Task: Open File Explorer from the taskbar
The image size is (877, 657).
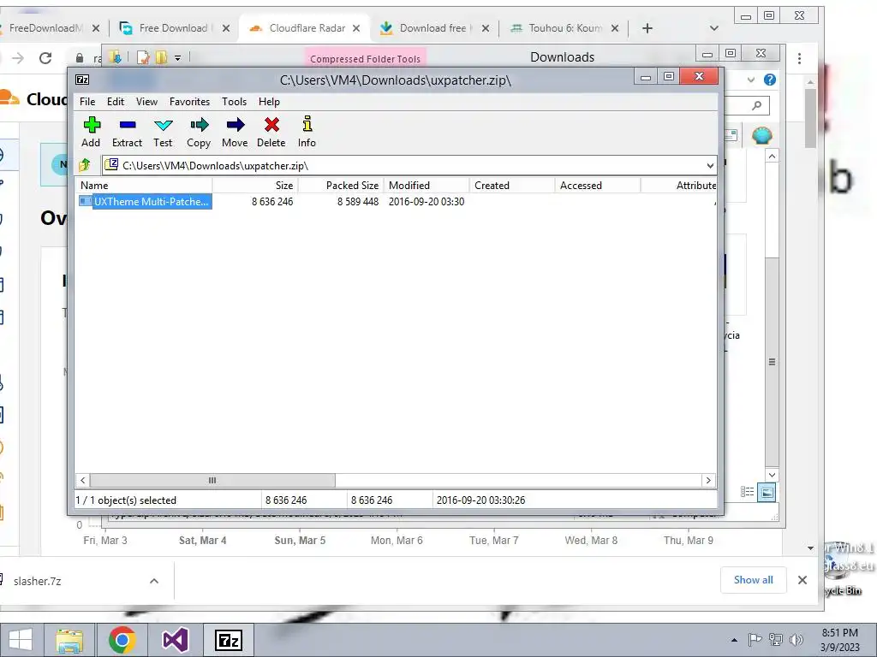Action: click(x=69, y=640)
